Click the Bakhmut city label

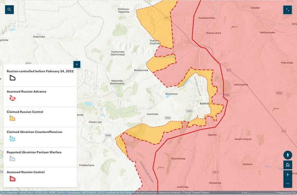[x=206, y=104]
